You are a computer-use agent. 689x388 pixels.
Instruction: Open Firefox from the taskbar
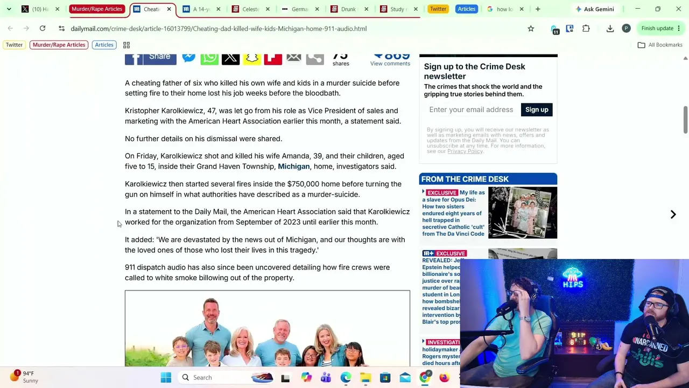[x=444, y=378]
